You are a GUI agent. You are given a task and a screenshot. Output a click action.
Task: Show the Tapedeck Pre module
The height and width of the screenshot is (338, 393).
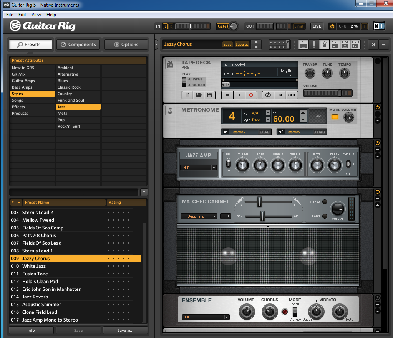(x=303, y=45)
